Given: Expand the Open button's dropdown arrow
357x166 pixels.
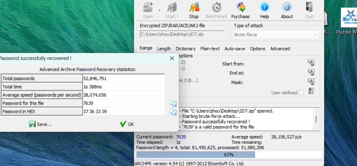Looking at the screenshot, I should pos(159,10).
